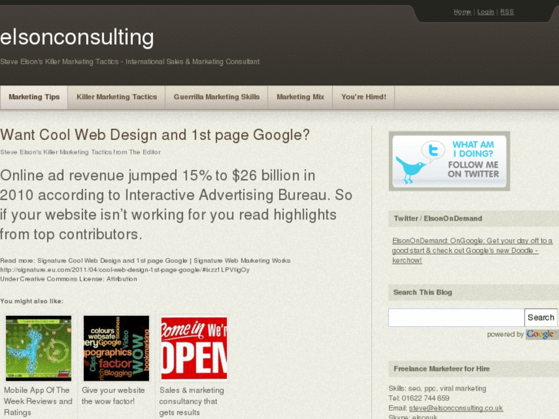Click the steve@elsonconsulting.co.uk email link
This screenshot has height=419, width=559.
pos(456,408)
